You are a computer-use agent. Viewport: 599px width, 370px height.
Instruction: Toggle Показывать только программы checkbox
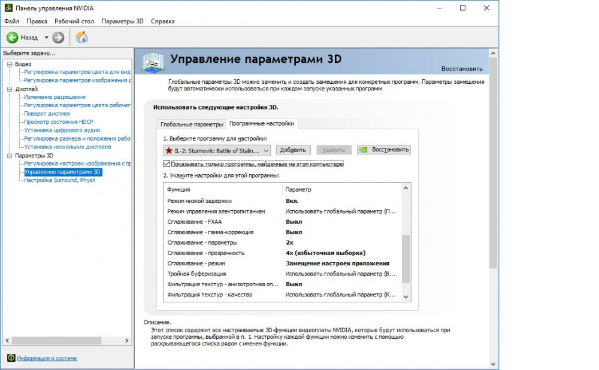tap(167, 164)
